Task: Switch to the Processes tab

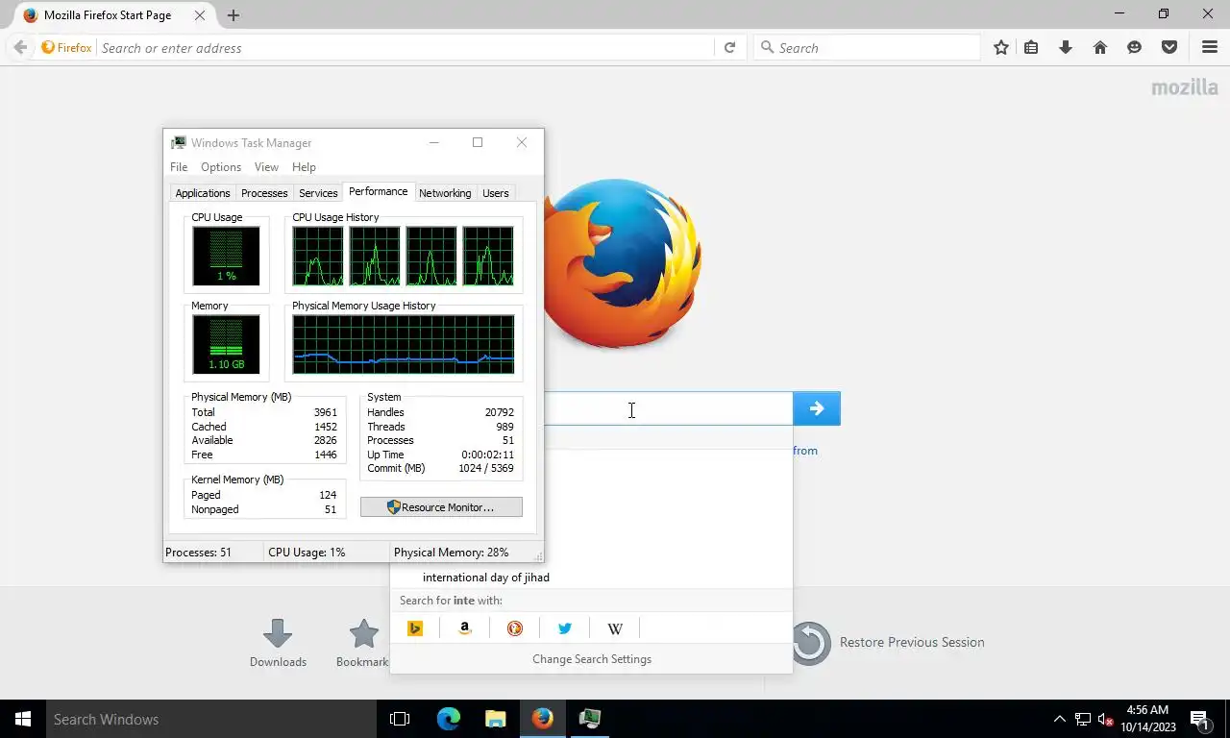Action: click(x=264, y=193)
